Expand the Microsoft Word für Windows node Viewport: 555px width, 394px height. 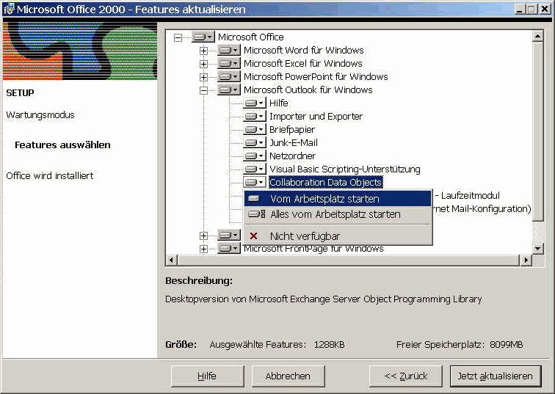(x=203, y=51)
